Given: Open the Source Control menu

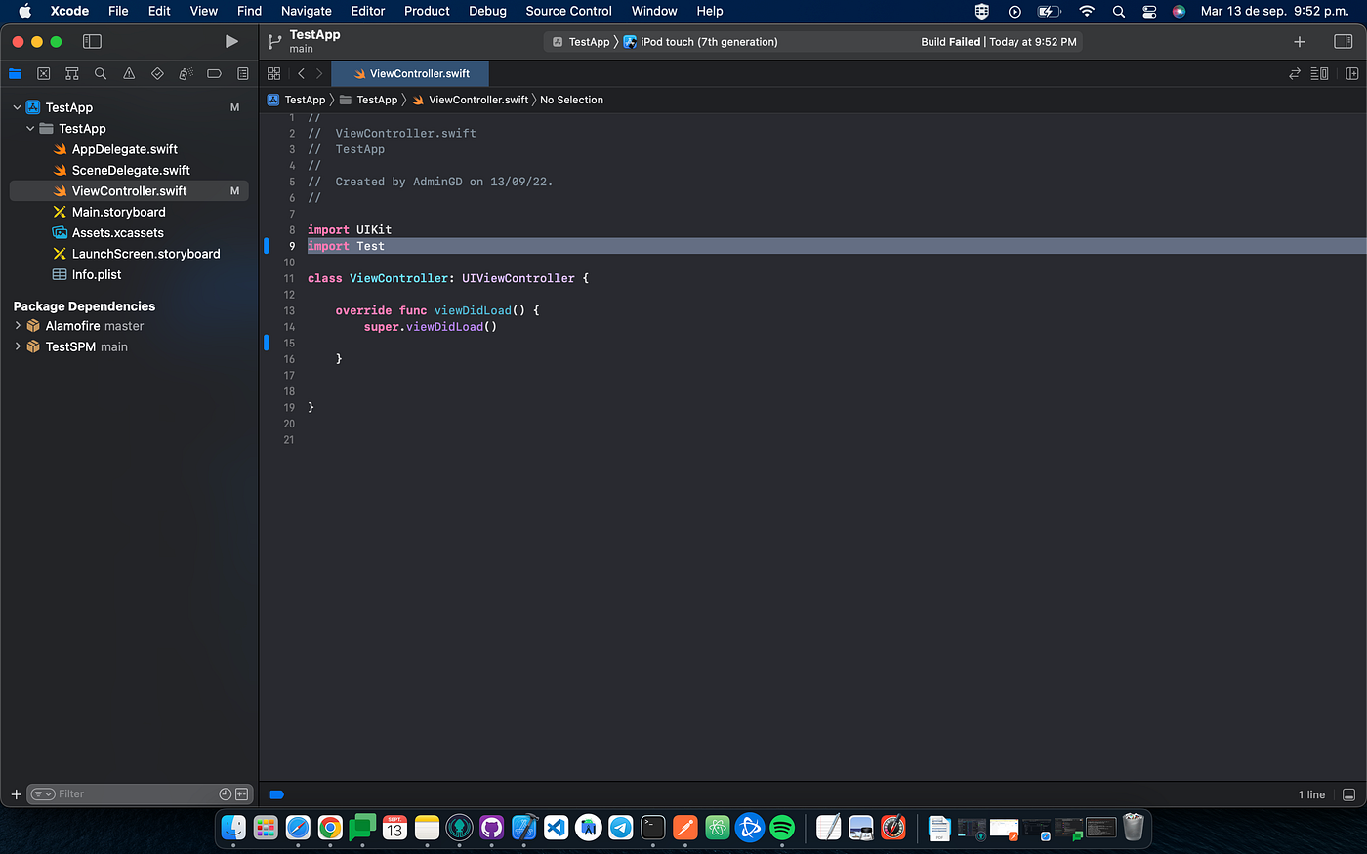Looking at the screenshot, I should click(568, 11).
